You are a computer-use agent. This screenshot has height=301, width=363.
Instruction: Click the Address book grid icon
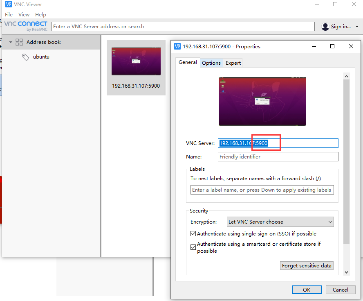pos(19,42)
